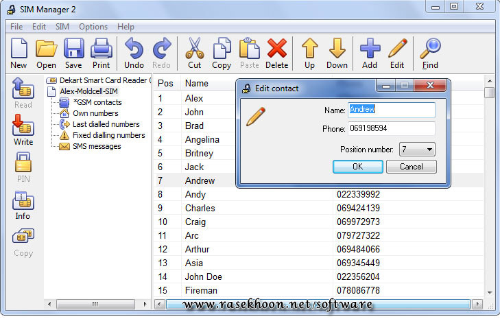Click the Redo toolbar arrow
The width and height of the screenshot is (500, 319).
click(161, 53)
